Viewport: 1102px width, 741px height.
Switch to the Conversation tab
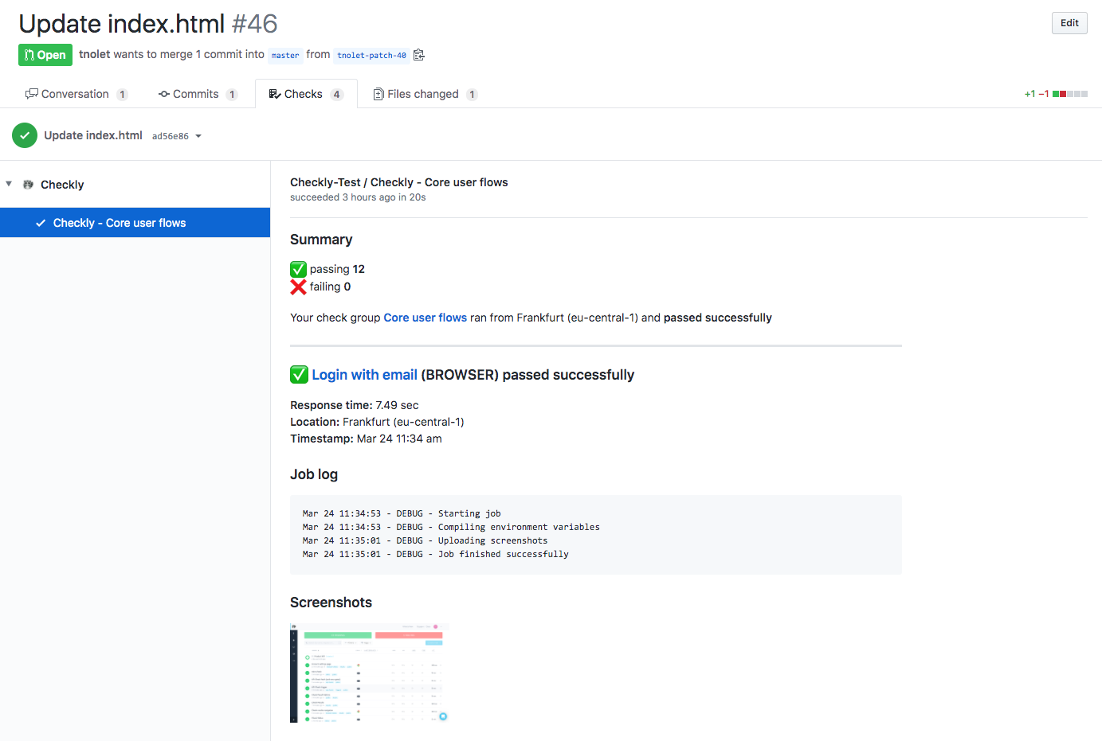coord(76,93)
